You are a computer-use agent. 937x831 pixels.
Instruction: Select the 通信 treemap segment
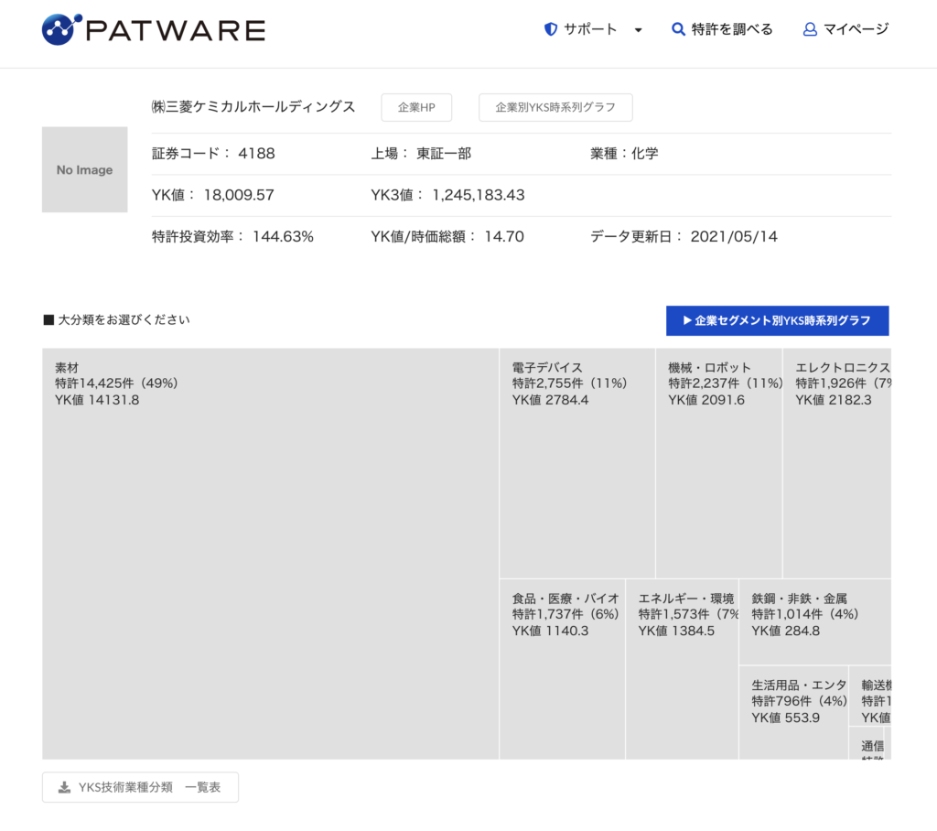tap(866, 744)
